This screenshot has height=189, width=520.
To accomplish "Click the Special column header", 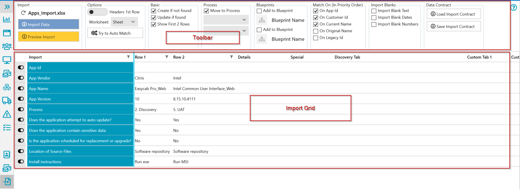I will click(x=297, y=57).
